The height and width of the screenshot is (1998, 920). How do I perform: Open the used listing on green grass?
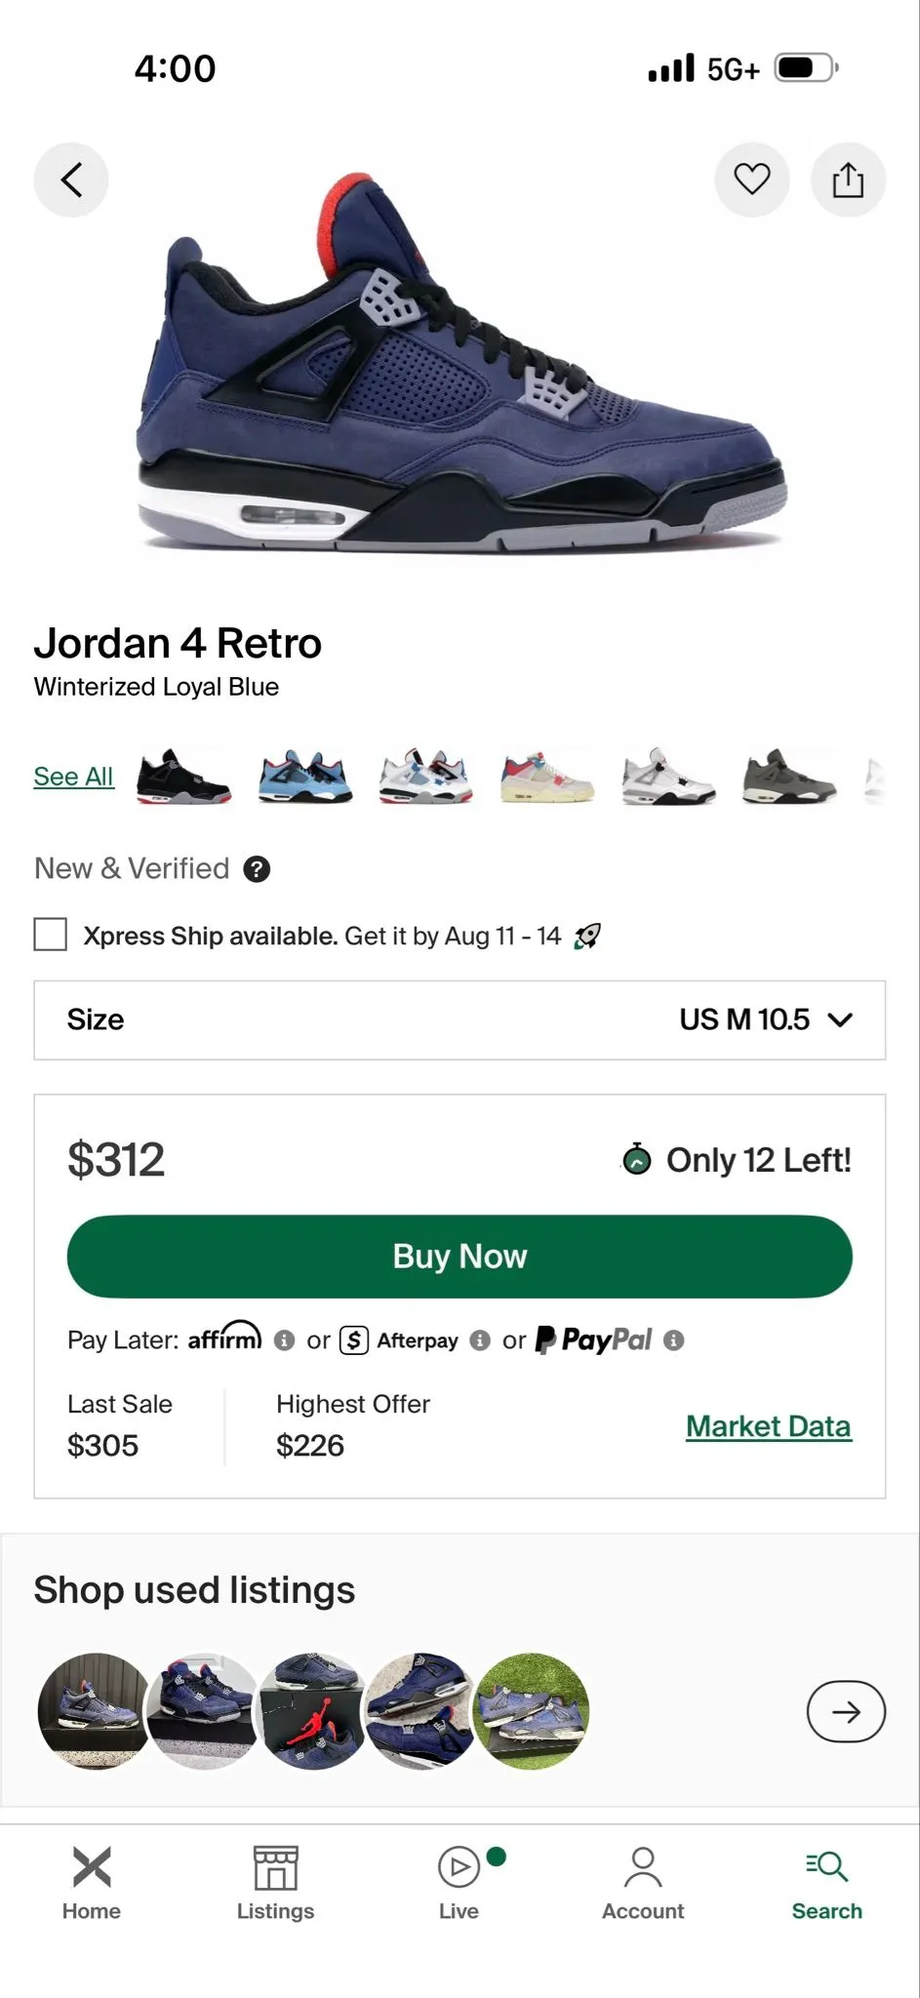point(532,1711)
